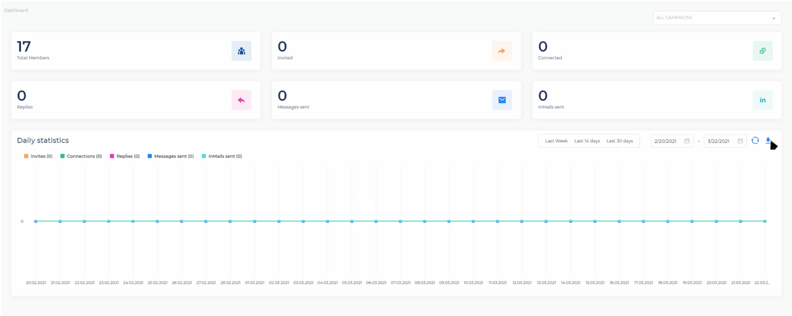Toggle InMails sent series in legend
Image resolution: width=792 pixels, height=316 pixels.
[222, 156]
